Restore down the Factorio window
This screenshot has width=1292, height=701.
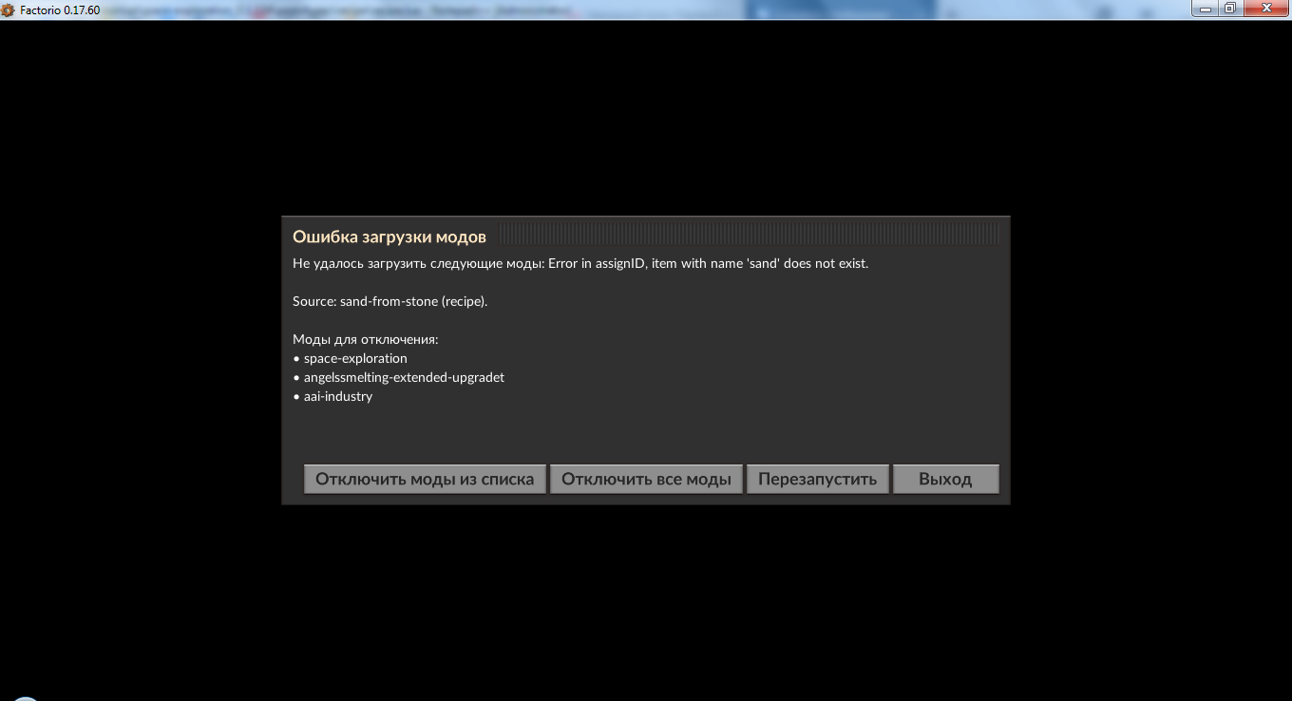click(1229, 9)
